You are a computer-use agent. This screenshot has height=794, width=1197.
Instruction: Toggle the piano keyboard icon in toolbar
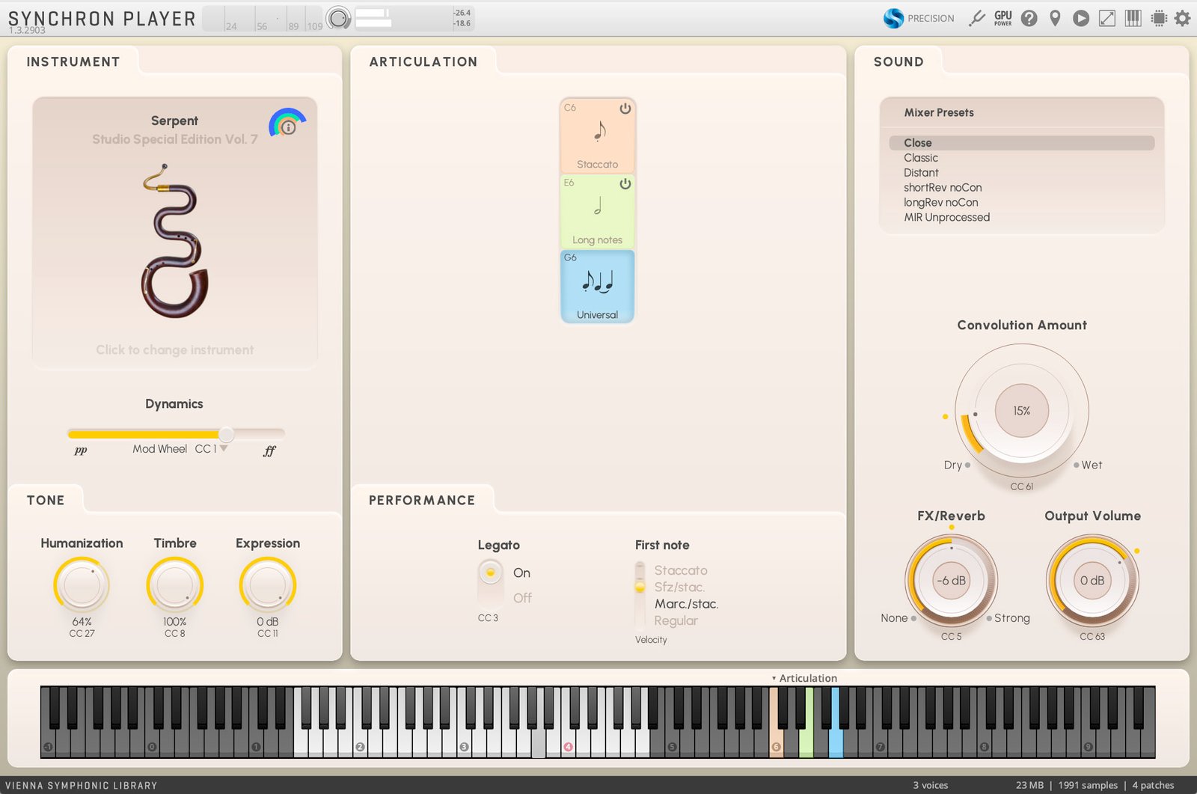click(x=1133, y=18)
